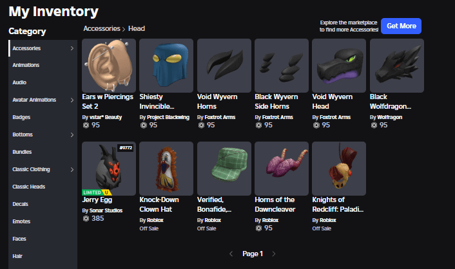Open creator link Foxtrot Arms under Black Wyvern Side Horns

[277, 117]
